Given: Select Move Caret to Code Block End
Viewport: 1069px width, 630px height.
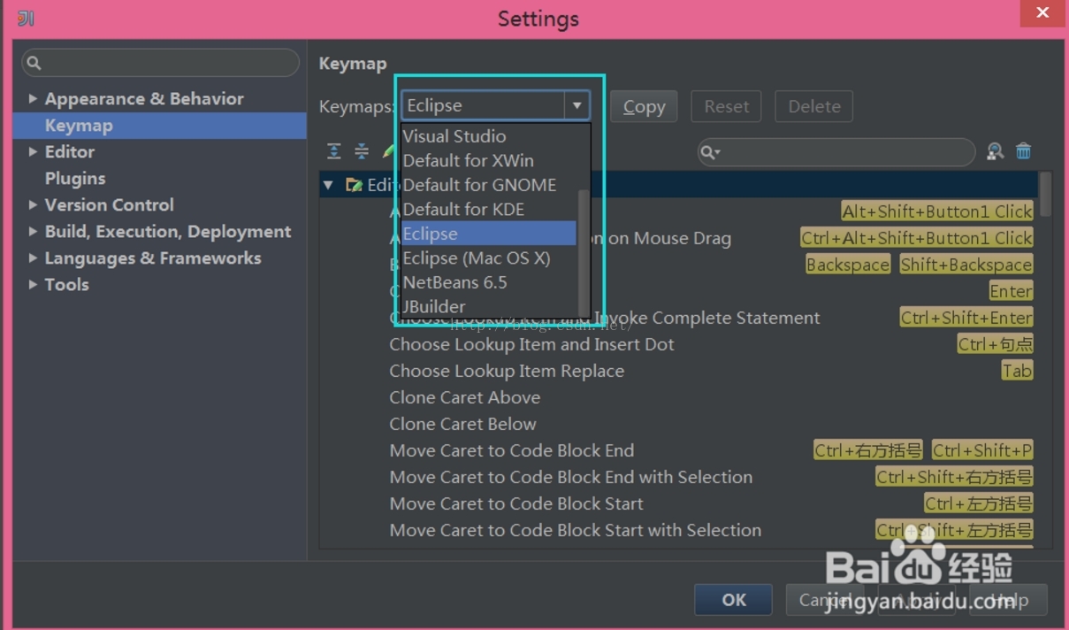Looking at the screenshot, I should pos(512,450).
